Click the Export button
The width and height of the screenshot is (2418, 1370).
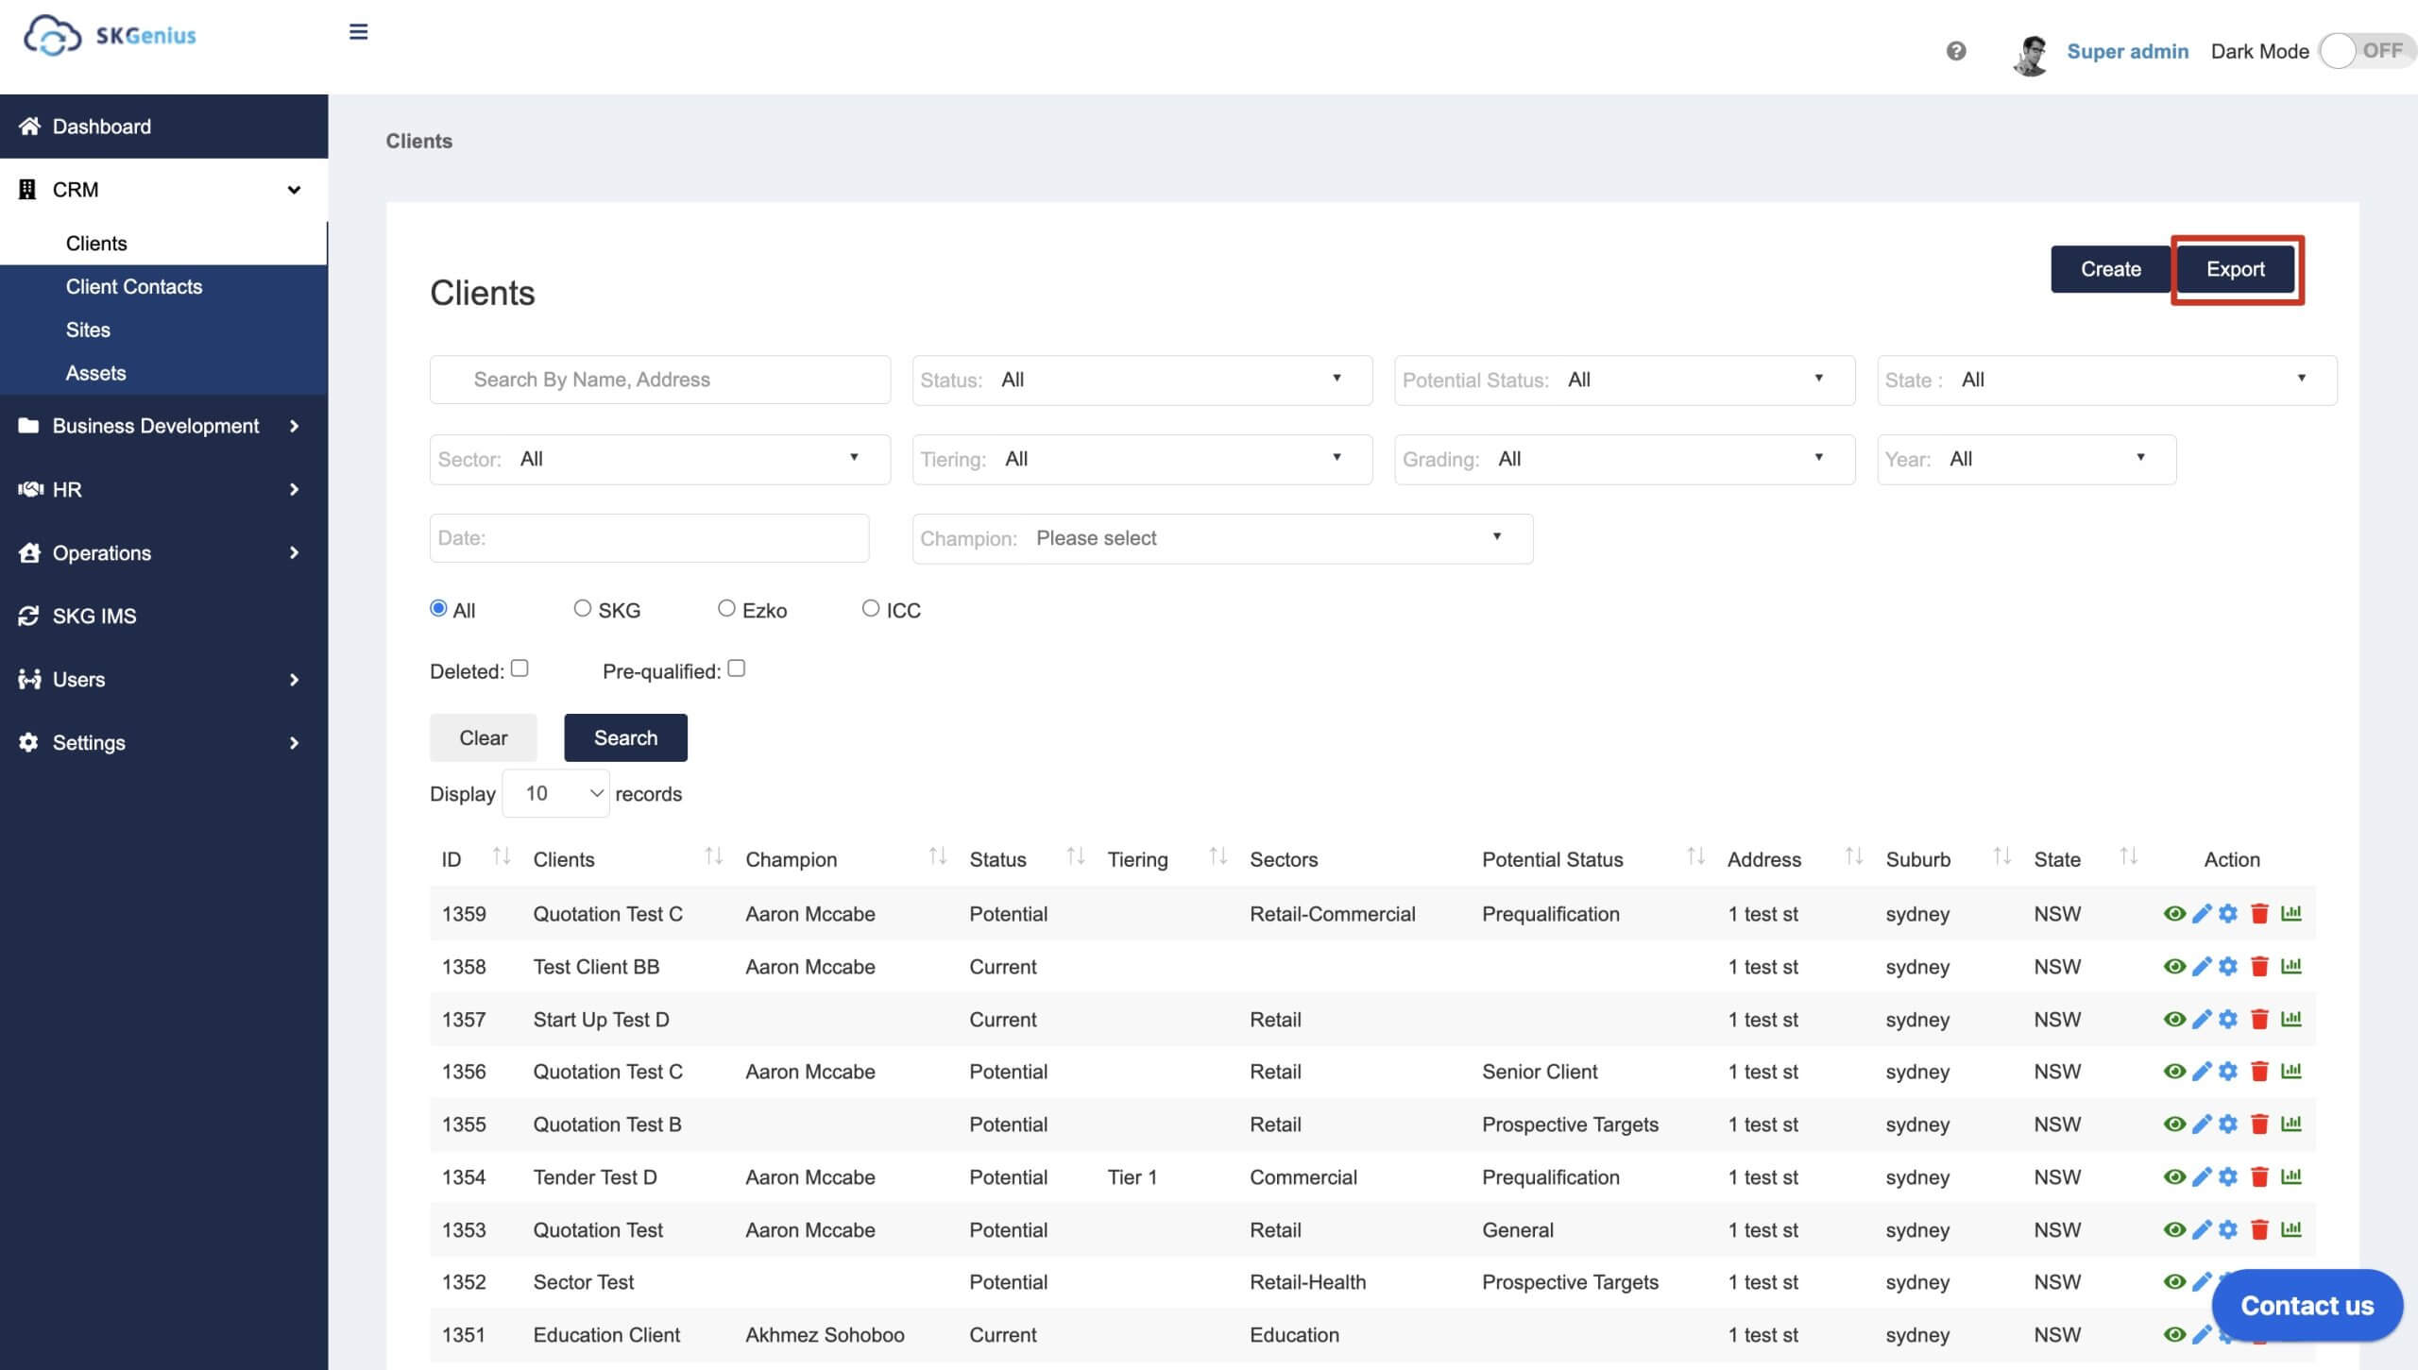pos(2235,269)
